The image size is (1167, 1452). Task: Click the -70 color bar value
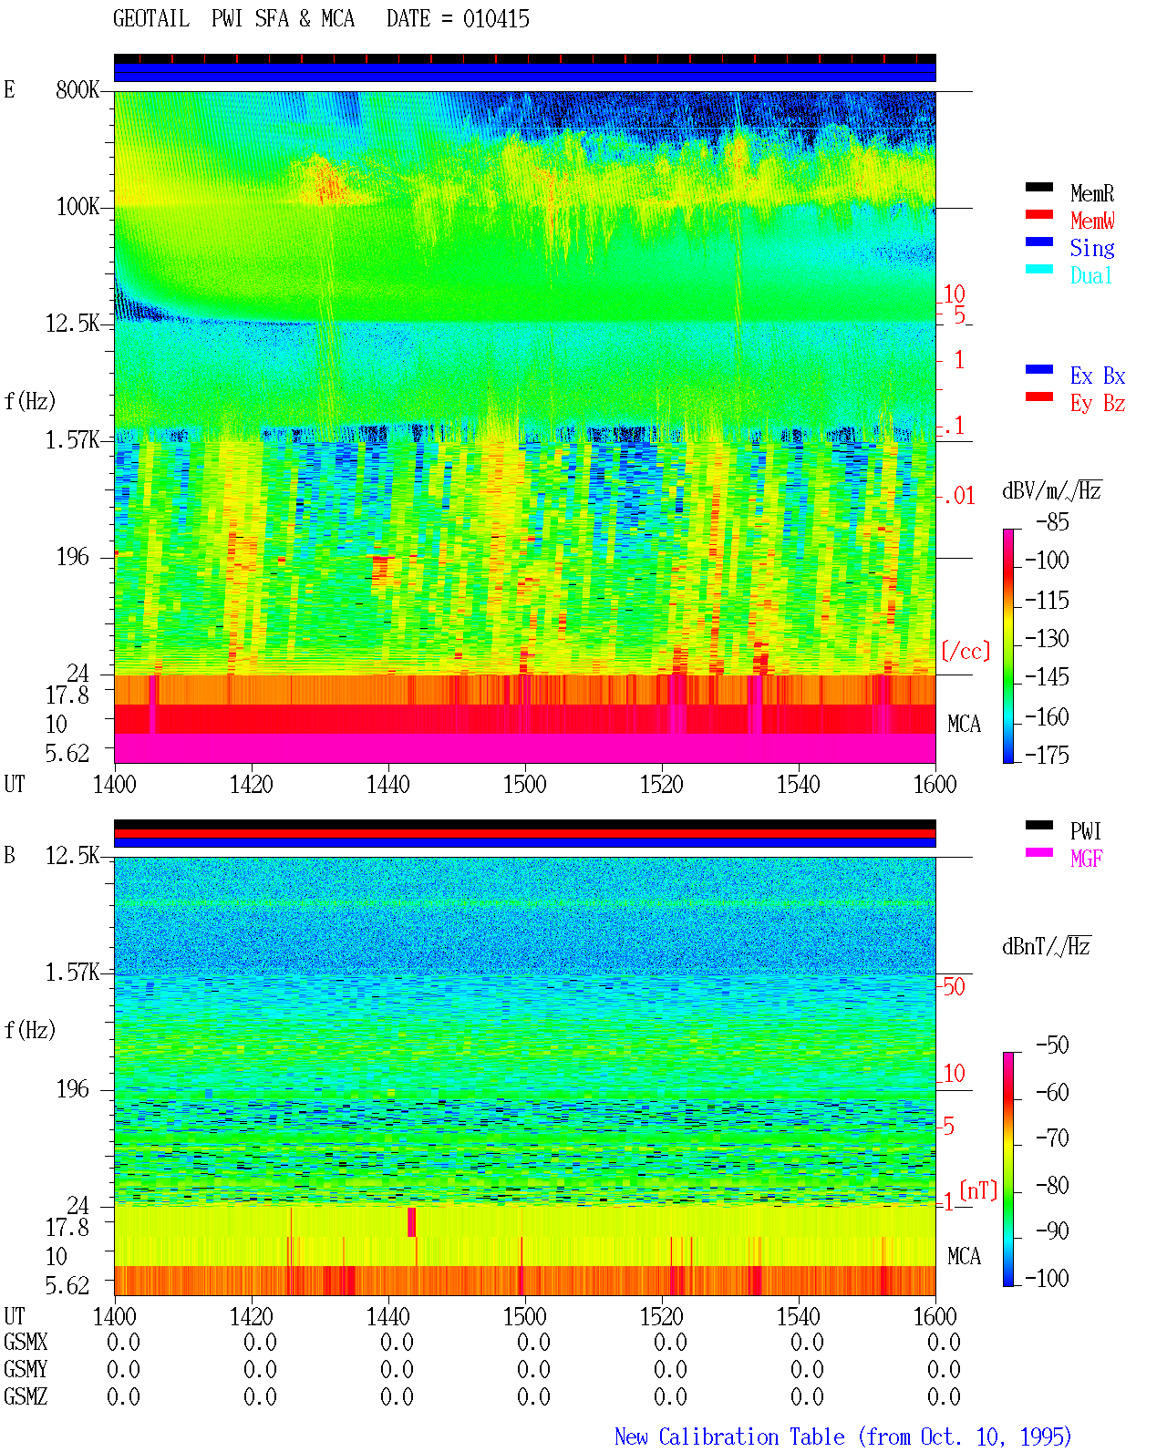[x=1052, y=1138]
